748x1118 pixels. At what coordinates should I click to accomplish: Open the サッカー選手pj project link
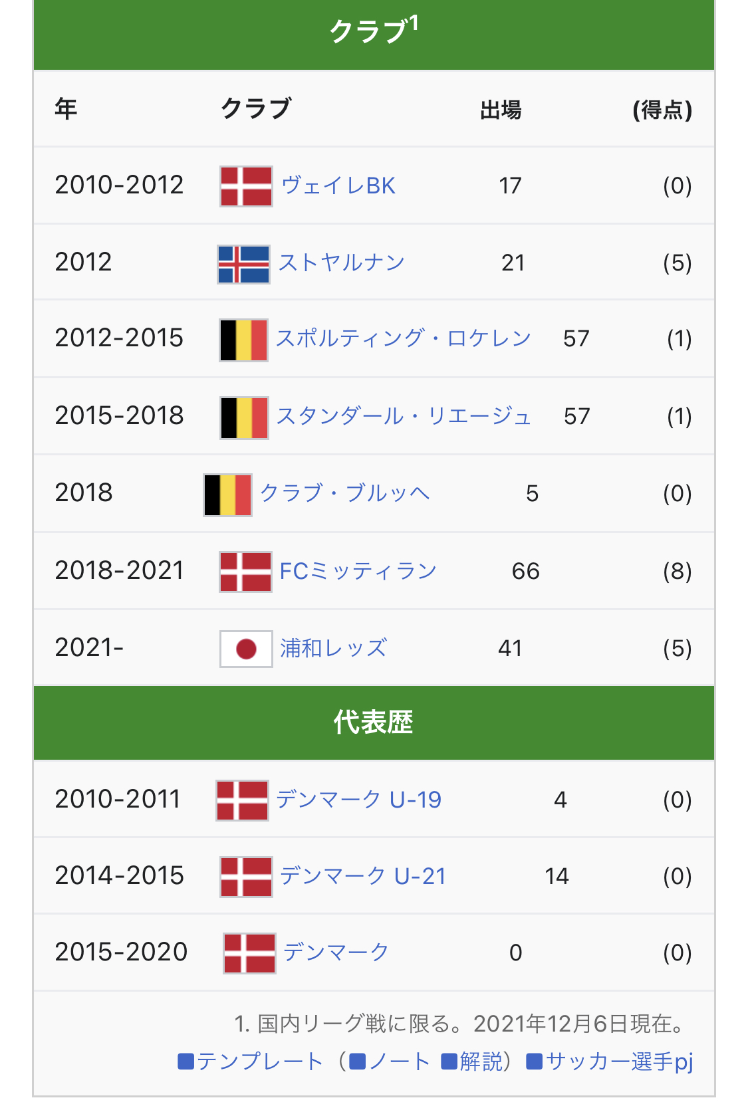coord(618,1061)
